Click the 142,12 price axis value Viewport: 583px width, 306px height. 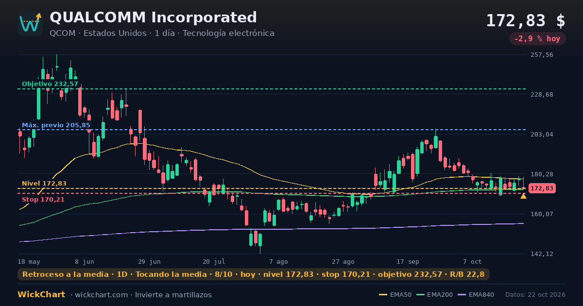542,254
